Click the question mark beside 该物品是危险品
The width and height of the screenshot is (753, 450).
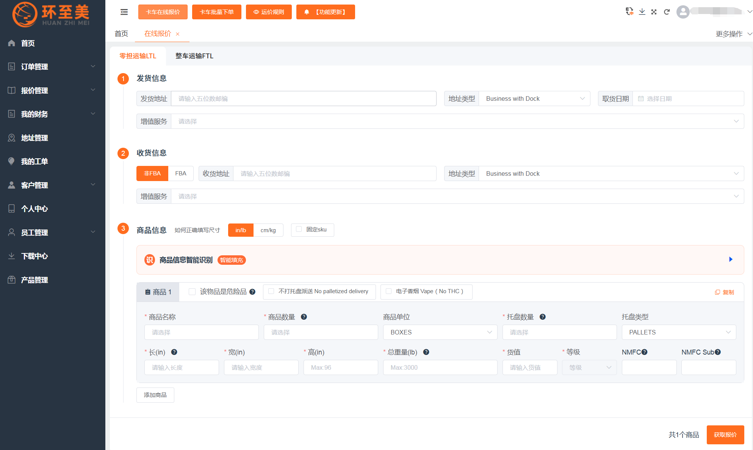[252, 292]
